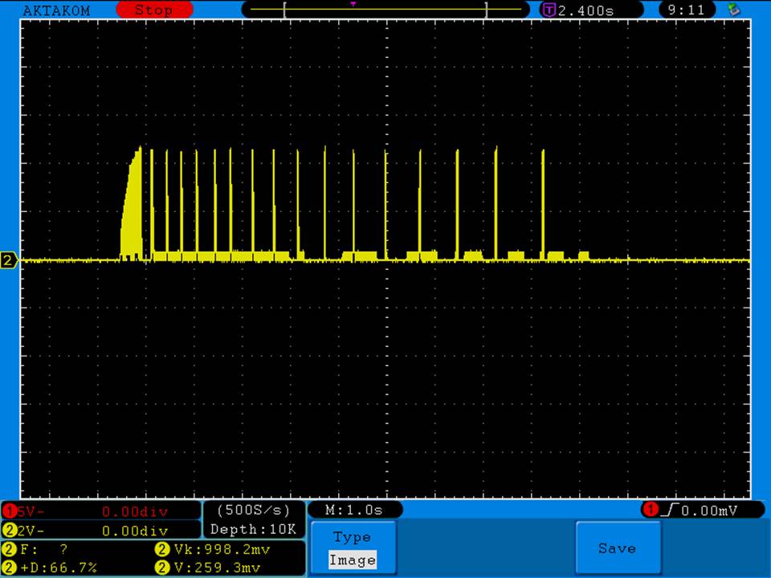Screen dimensions: 771x578
Task: Click the 9:11 clock display
Action: tap(687, 10)
